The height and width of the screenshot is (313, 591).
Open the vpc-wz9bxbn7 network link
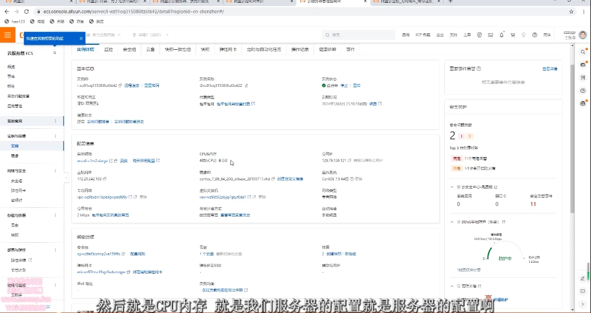(x=102, y=197)
